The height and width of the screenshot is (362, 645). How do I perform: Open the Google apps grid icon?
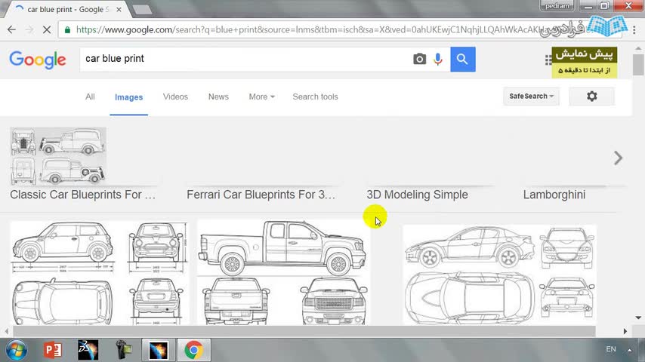548,60
